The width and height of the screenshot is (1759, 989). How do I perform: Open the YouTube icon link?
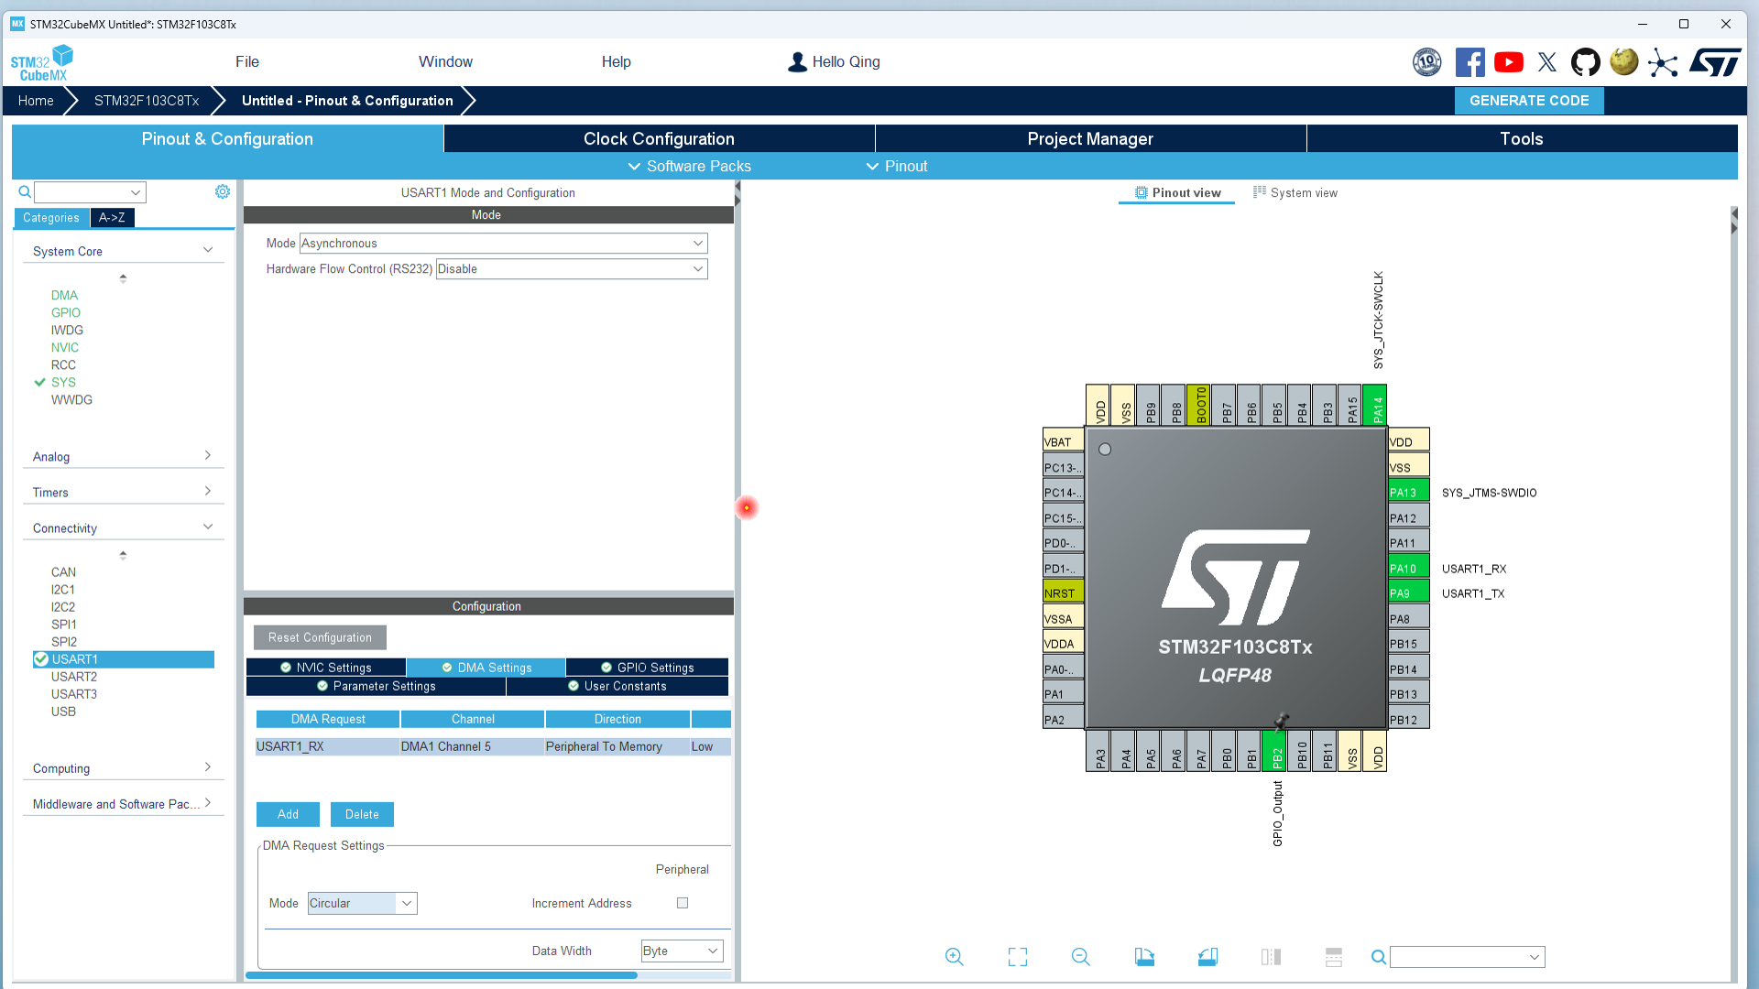coord(1509,62)
